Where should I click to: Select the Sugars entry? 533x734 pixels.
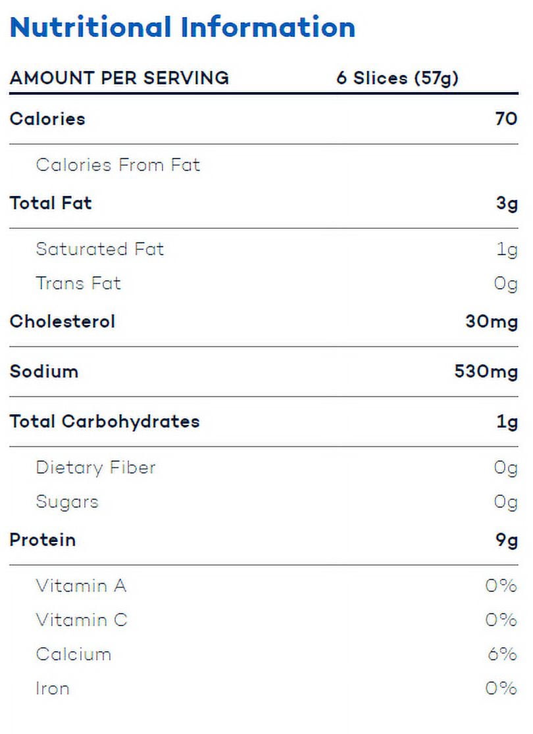tap(67, 502)
